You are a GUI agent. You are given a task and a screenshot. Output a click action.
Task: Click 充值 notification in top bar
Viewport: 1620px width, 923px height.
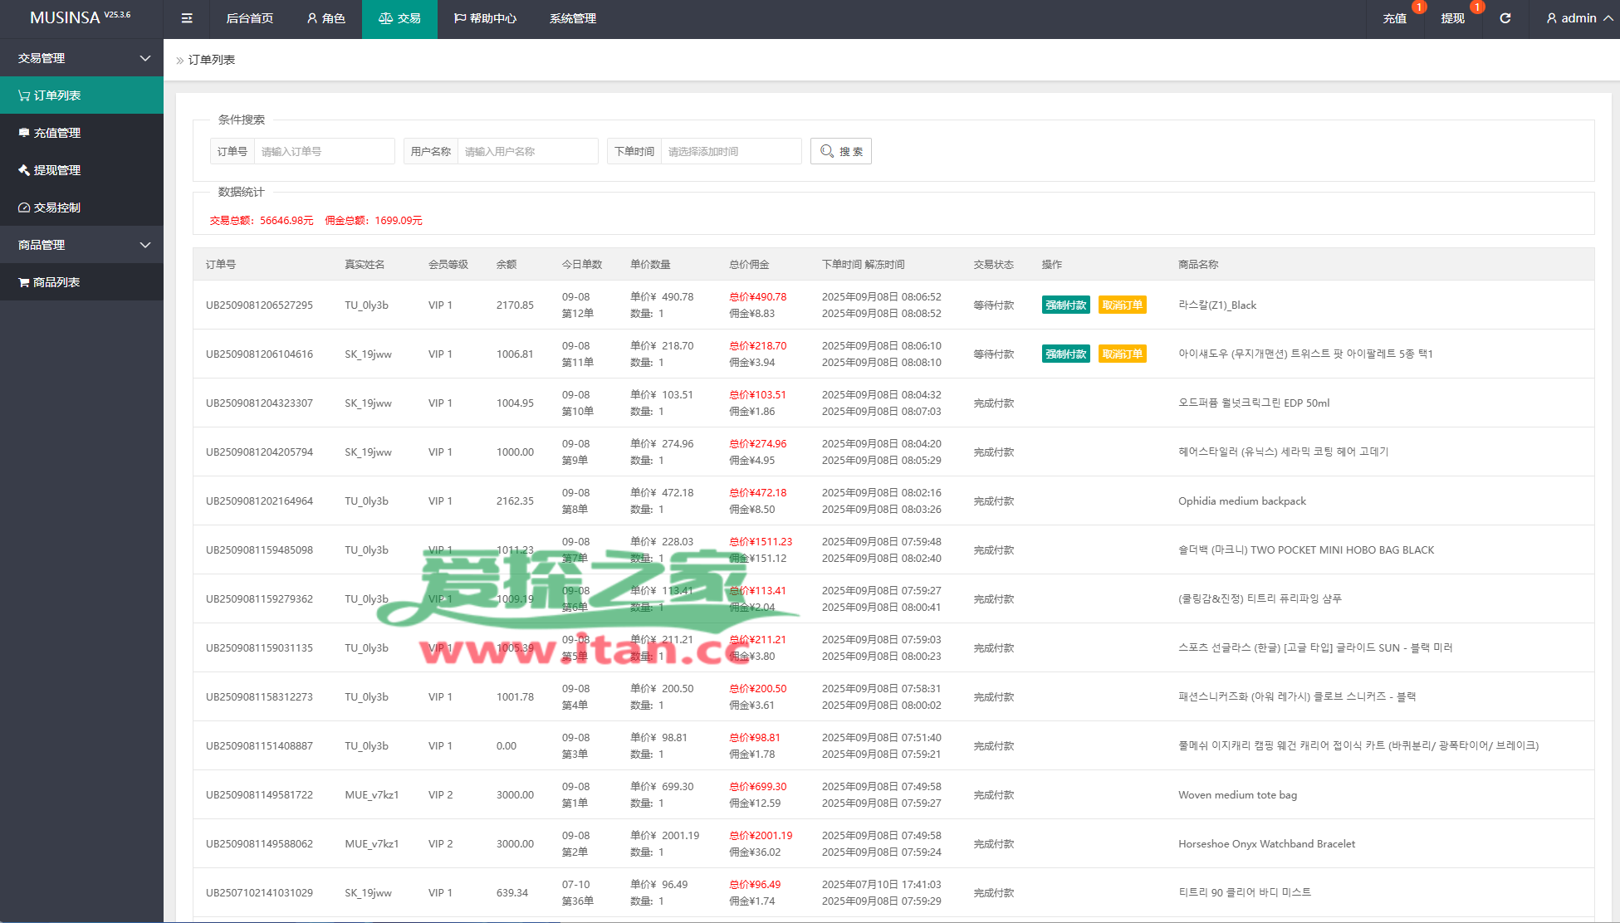pos(1395,18)
